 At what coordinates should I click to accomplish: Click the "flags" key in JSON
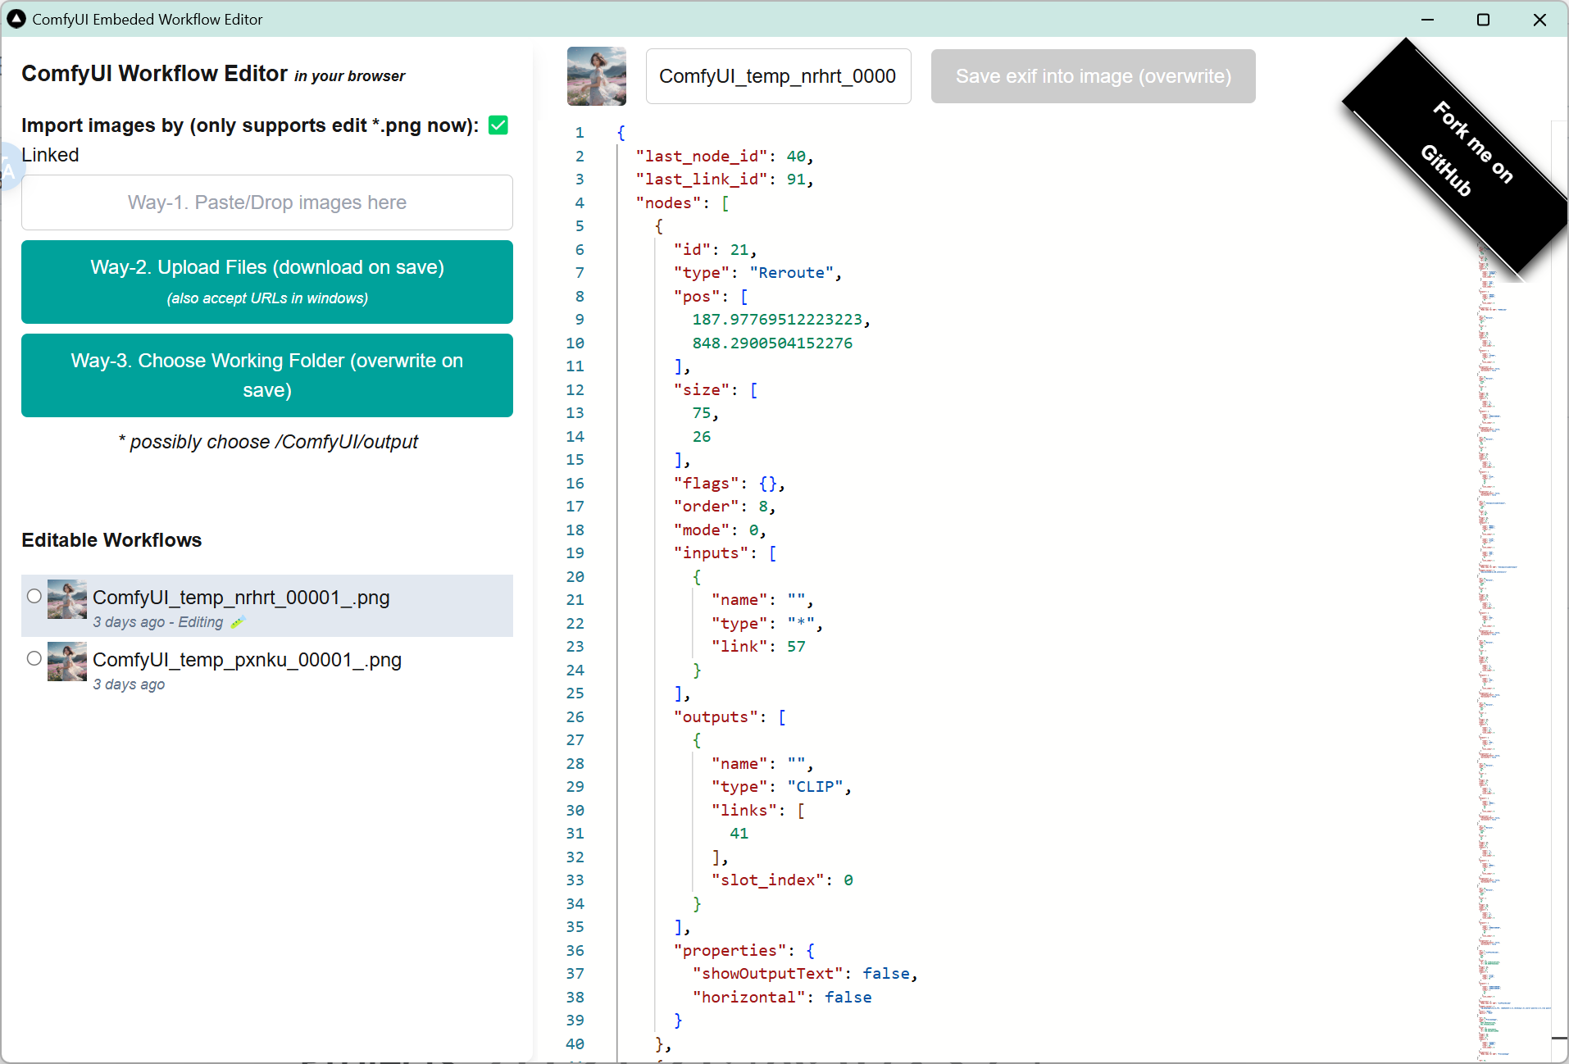tap(707, 484)
